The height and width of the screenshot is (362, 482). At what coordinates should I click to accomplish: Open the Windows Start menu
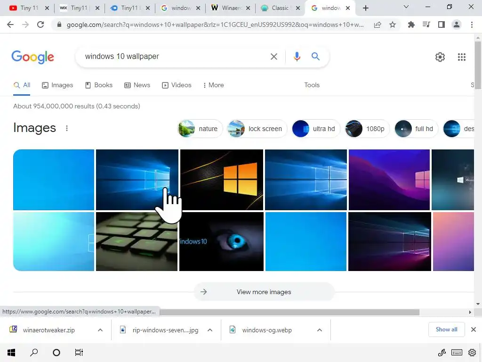coord(11,353)
